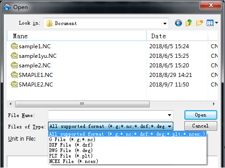The height and width of the screenshot is (168, 225).
Task: Click the Open button
Action: pyautogui.click(x=201, y=115)
